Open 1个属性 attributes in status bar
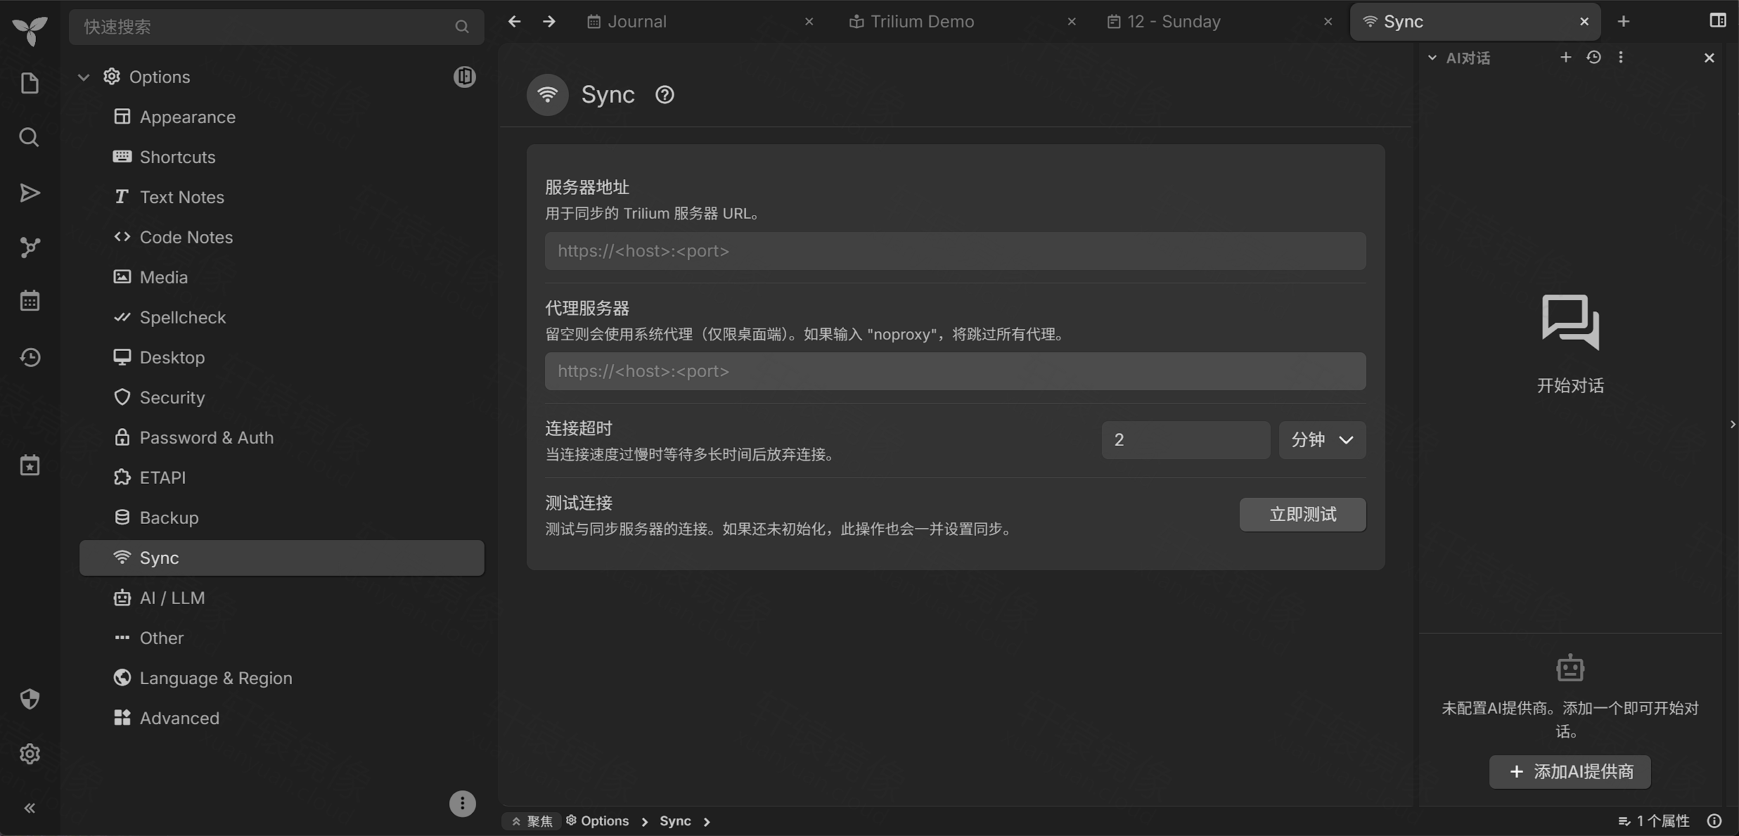1739x836 pixels. click(x=1654, y=821)
